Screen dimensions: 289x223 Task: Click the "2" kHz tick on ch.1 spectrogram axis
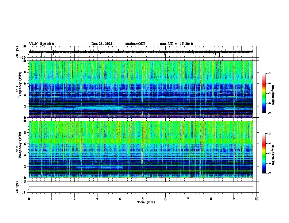coord(26,106)
